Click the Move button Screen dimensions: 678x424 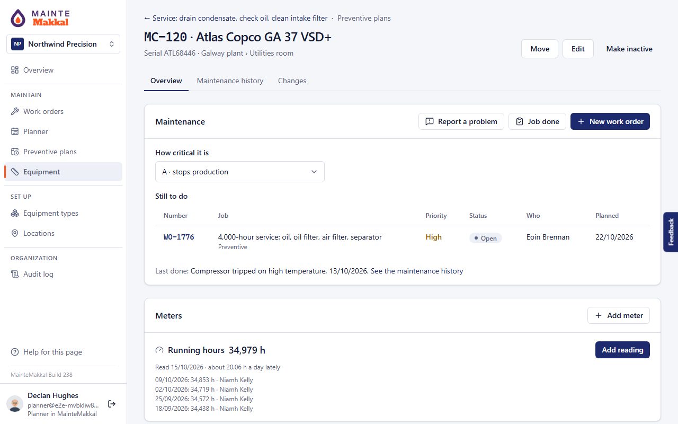coord(540,49)
